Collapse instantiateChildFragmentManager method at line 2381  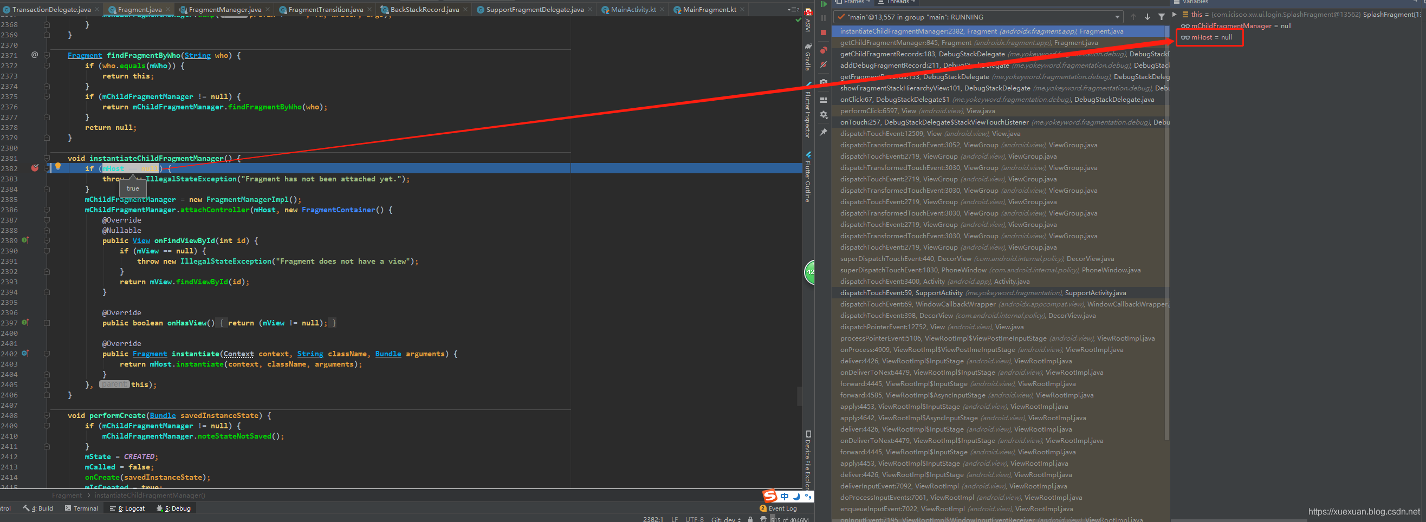(x=47, y=158)
